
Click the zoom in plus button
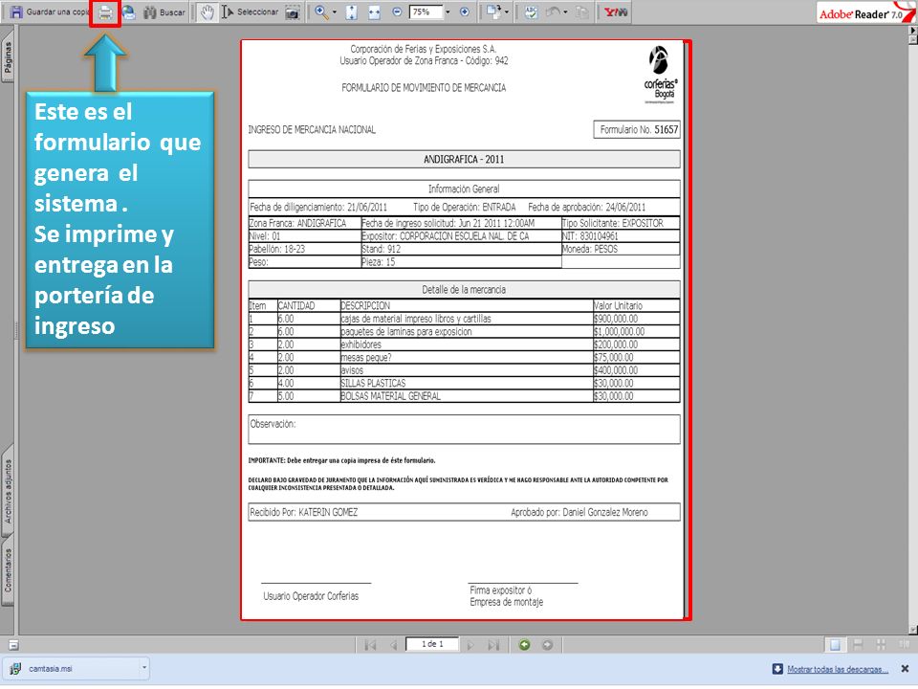[x=465, y=11]
